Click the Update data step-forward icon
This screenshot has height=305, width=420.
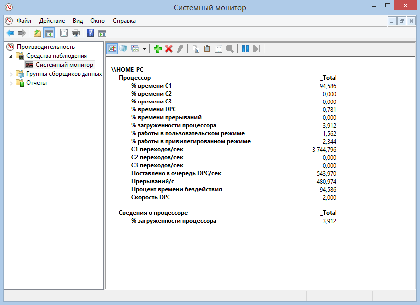click(256, 49)
